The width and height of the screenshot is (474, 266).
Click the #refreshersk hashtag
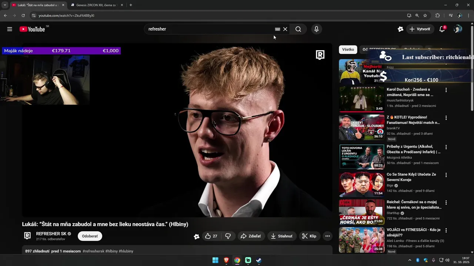click(x=93, y=251)
